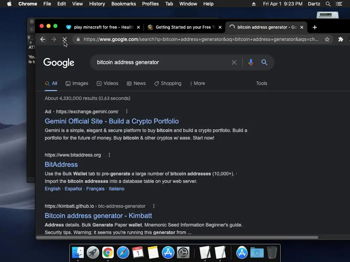This screenshot has width=350, height=262.
Task: Select the Images results tab
Action: pos(77,83)
